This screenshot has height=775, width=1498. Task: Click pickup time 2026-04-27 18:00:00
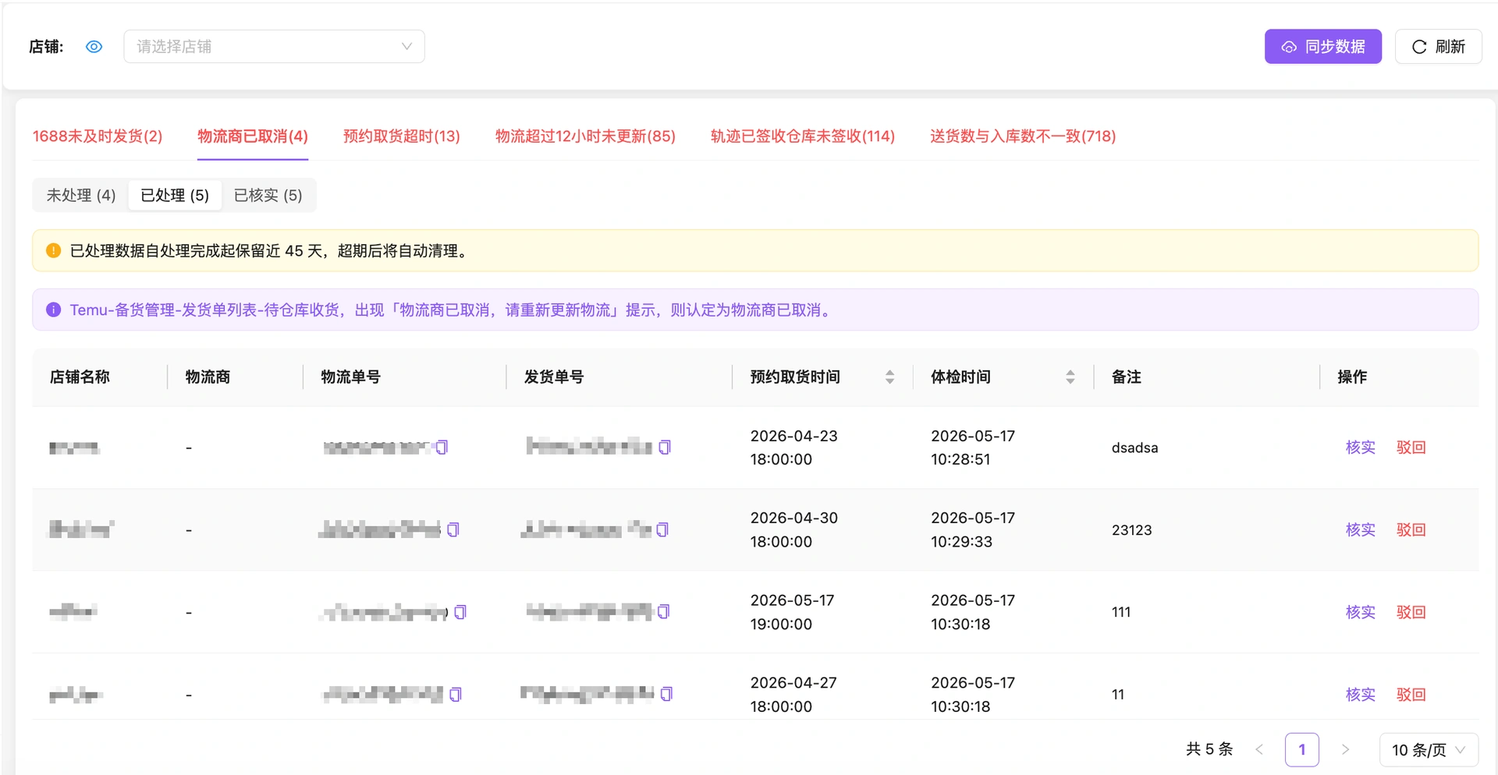(x=793, y=695)
